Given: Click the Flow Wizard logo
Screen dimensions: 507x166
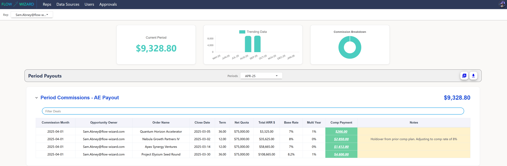Looking at the screenshot, I should [x=18, y=4].
